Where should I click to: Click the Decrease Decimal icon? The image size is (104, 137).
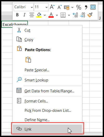coord(83,15)
